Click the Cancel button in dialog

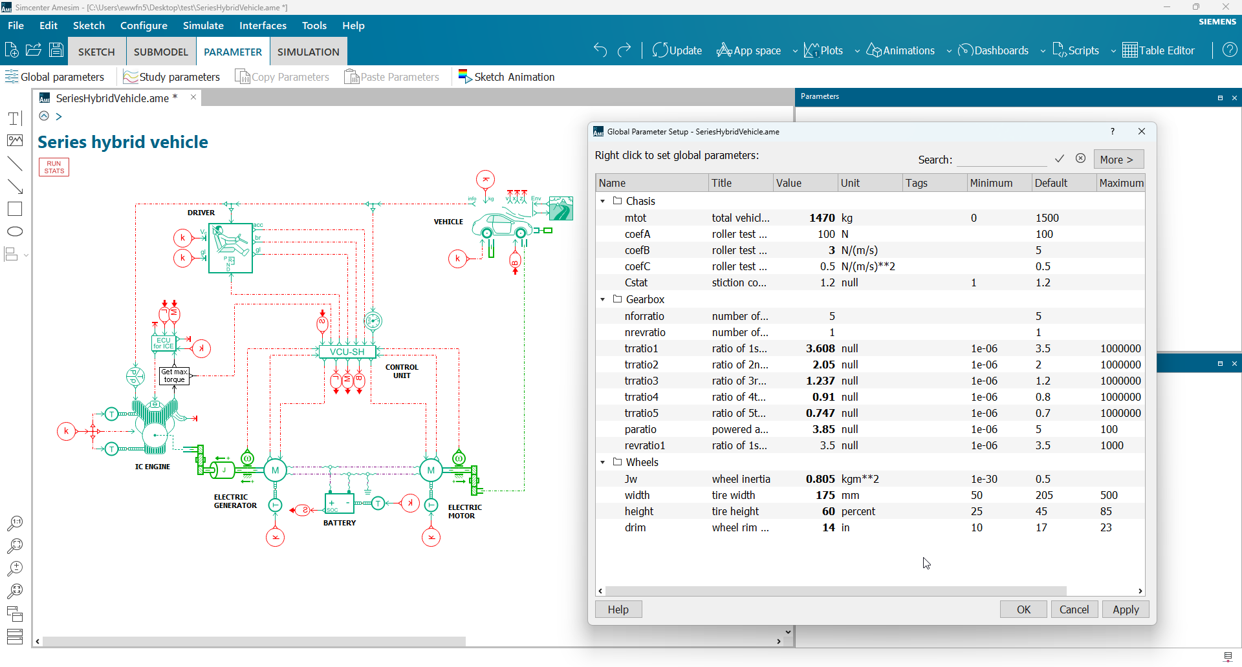point(1074,609)
